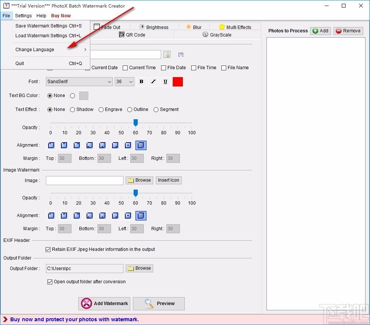Set image watermark alignment to top-right
370x325 pixels.
coord(77,216)
